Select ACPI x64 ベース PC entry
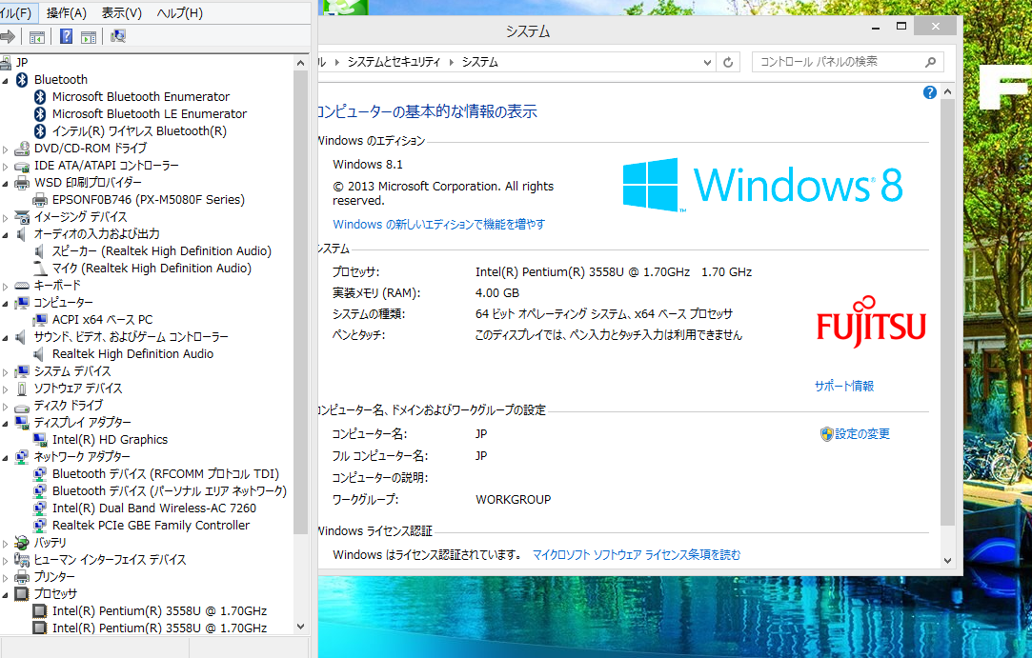Screen dimensions: 1032x658 pyautogui.click(x=102, y=319)
